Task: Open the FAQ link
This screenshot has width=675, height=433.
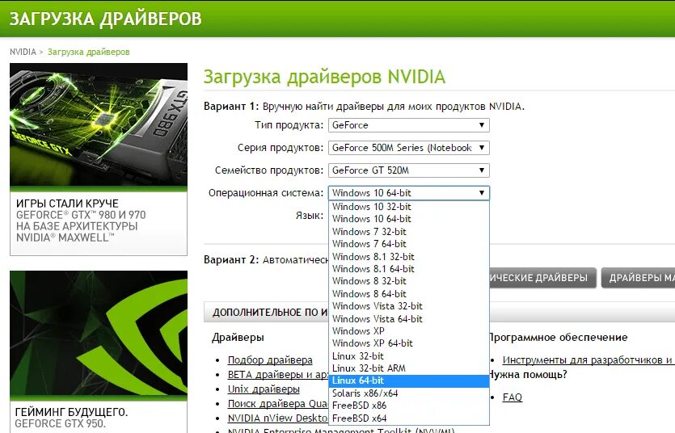Action: pyautogui.click(x=513, y=397)
